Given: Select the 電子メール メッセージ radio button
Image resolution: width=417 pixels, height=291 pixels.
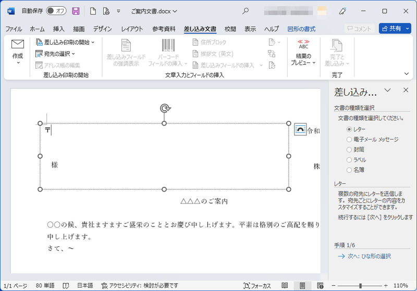Looking at the screenshot, I should (349, 140).
